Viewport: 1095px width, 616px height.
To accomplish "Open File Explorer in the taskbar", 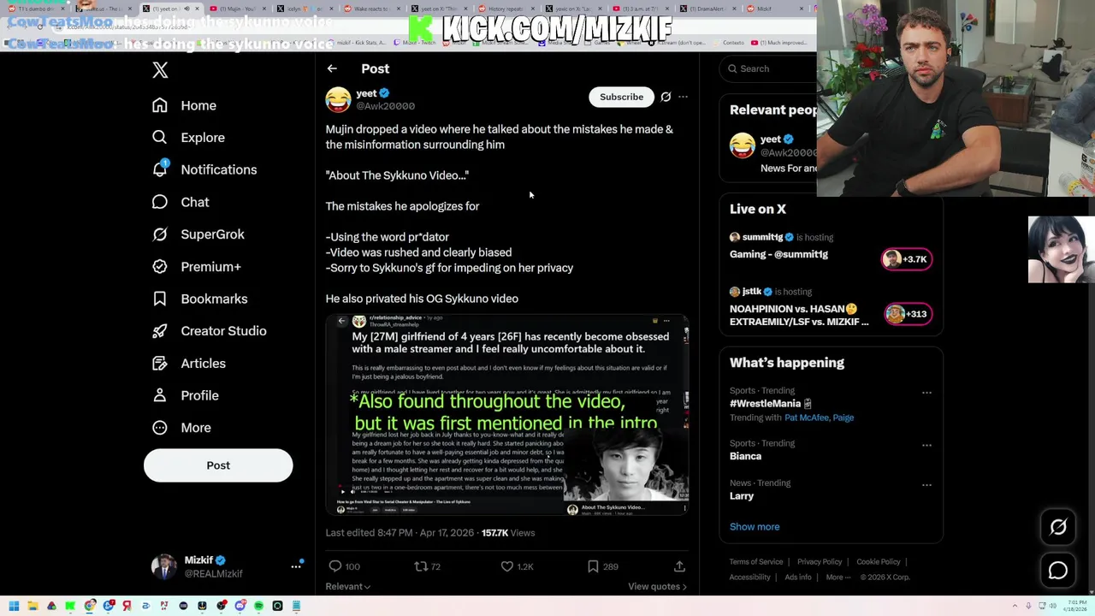I will (33, 607).
